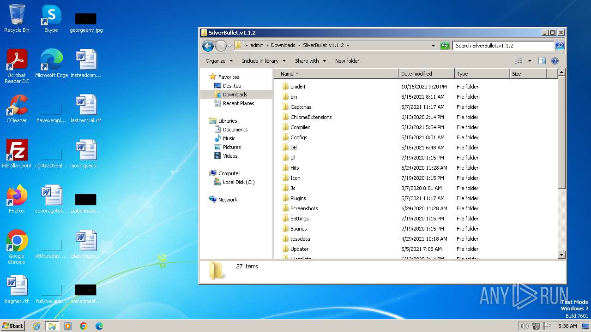This screenshot has width=591, height=332.
Task: Click the search magnifier icon
Action: [x=560, y=46]
